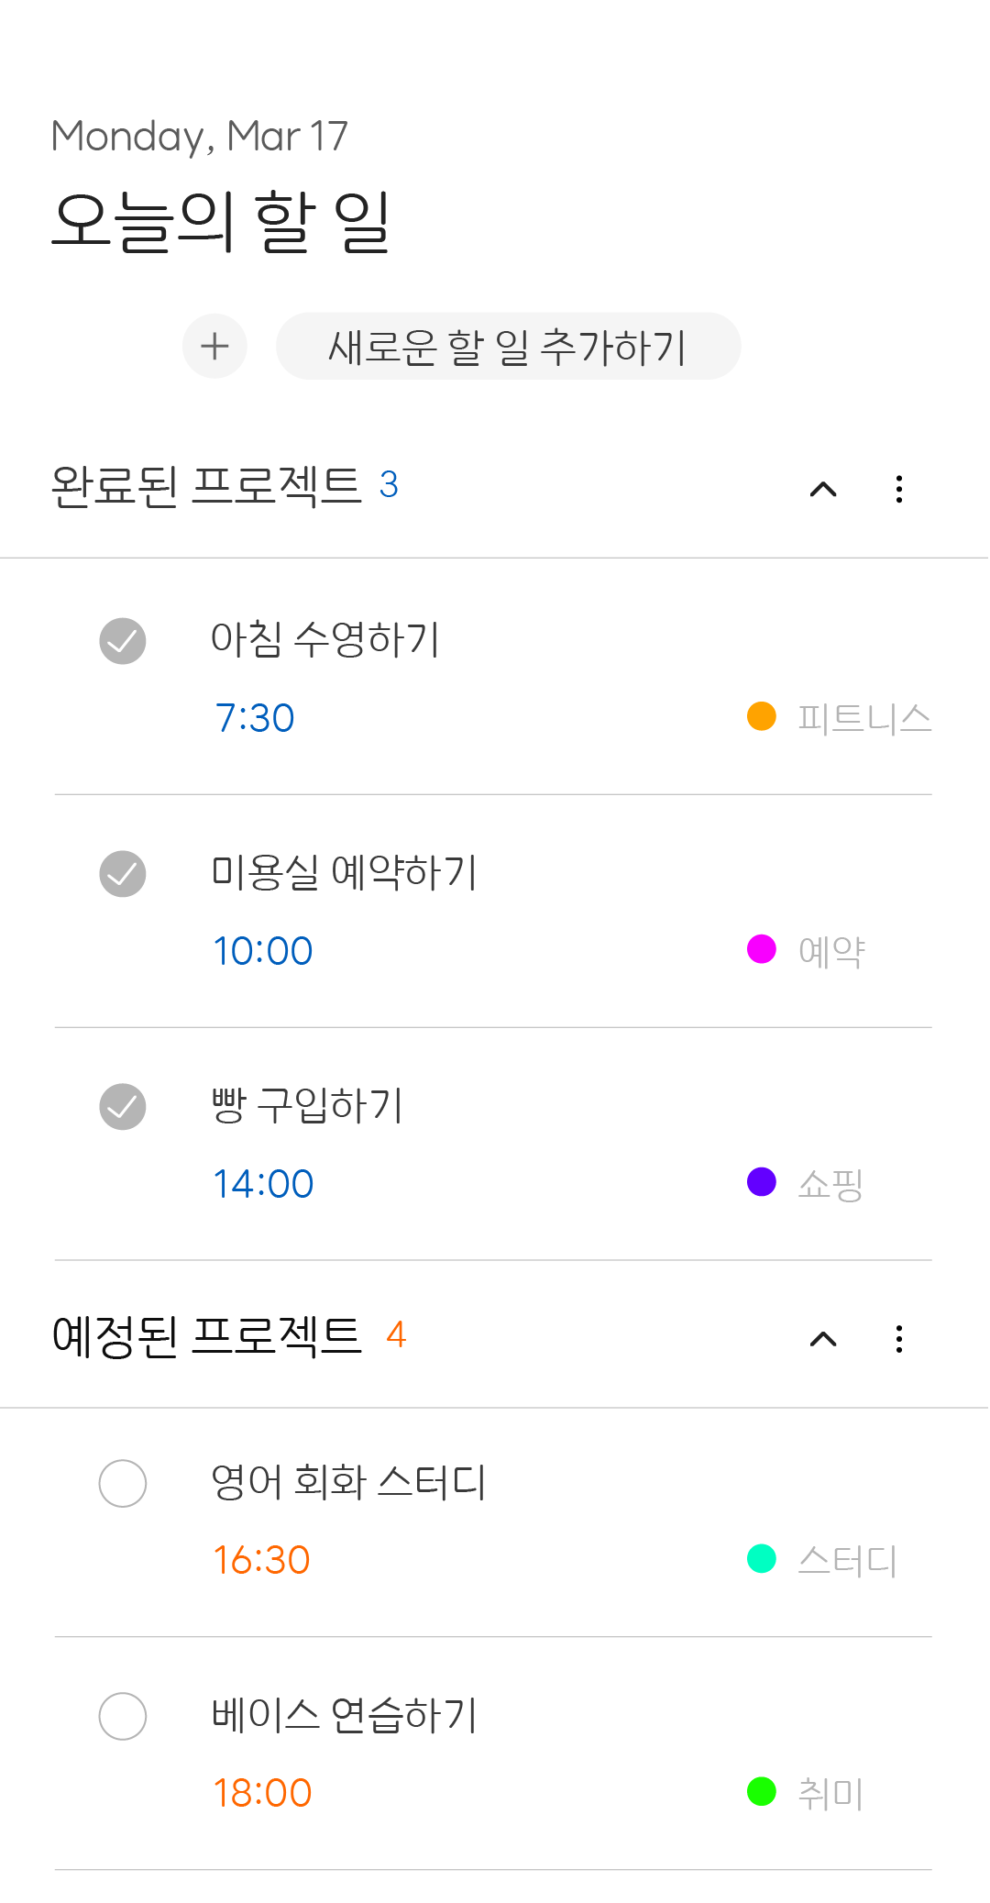Open the 7:30 time on 아침 수영하기

click(x=255, y=718)
